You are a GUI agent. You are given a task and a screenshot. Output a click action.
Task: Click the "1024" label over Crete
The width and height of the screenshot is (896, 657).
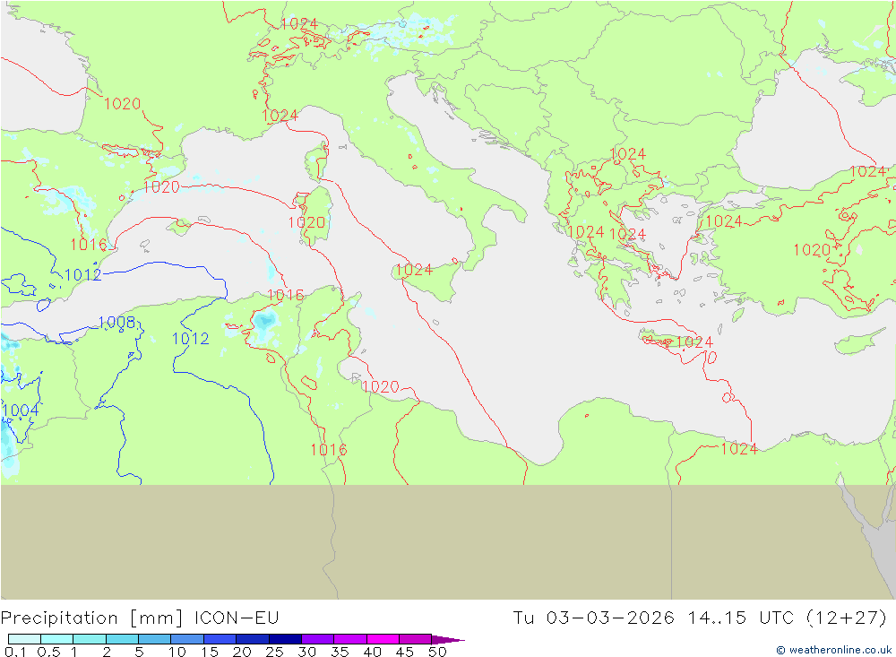[x=694, y=341]
